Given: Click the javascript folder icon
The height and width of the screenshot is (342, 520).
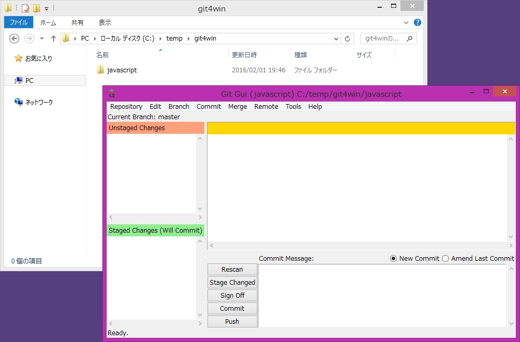Looking at the screenshot, I should click(x=100, y=70).
